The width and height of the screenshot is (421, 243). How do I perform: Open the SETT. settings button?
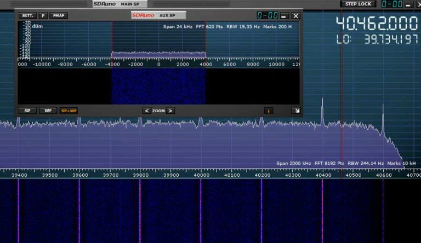(x=27, y=15)
